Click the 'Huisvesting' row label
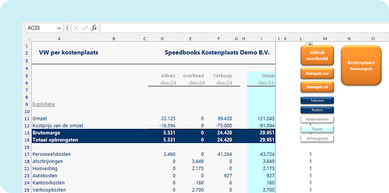389x193 pixels. tap(45, 168)
